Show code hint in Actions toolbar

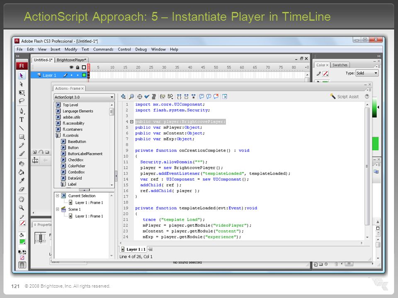163,96
